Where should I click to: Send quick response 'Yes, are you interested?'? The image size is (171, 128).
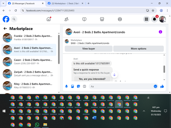[92, 79]
